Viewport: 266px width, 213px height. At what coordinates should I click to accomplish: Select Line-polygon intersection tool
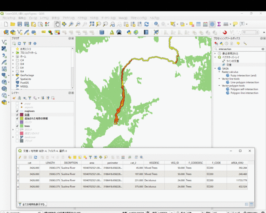pos(244,82)
